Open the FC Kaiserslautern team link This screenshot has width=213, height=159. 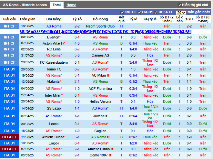tap(54, 62)
